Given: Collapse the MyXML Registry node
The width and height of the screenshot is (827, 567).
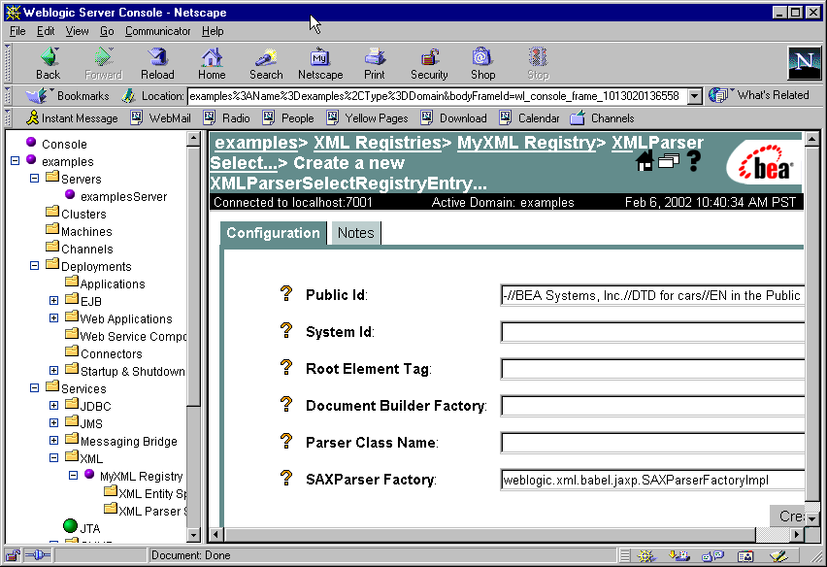Looking at the screenshot, I should coord(74,475).
